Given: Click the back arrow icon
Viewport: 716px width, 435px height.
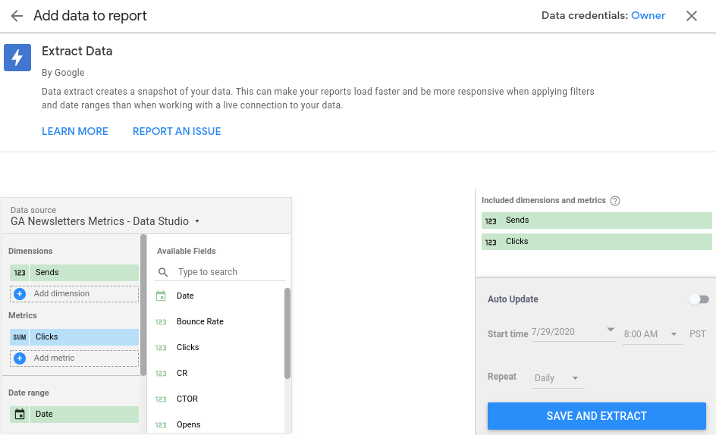Looking at the screenshot, I should (17, 16).
